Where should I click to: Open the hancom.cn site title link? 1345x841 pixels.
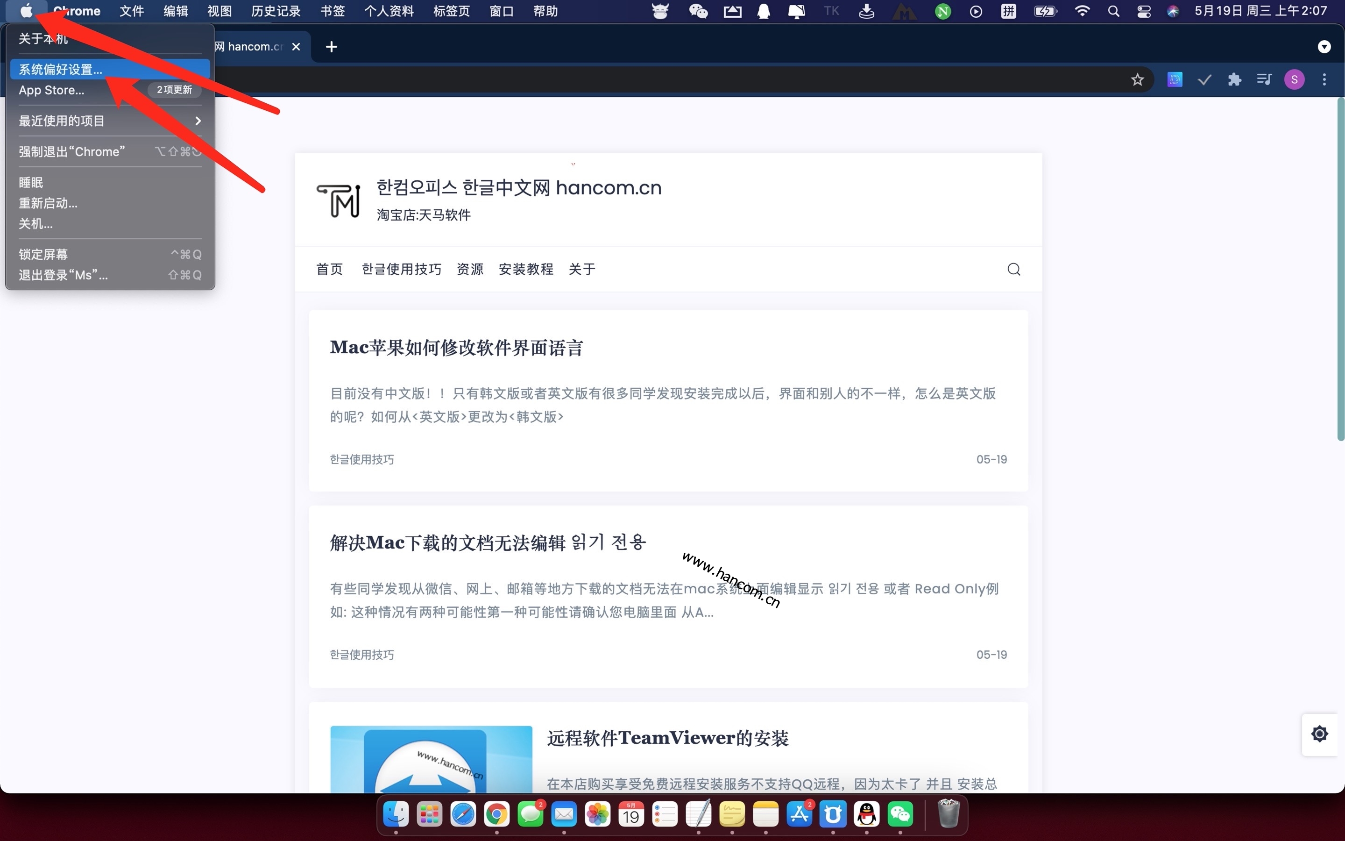pyautogui.click(x=519, y=188)
